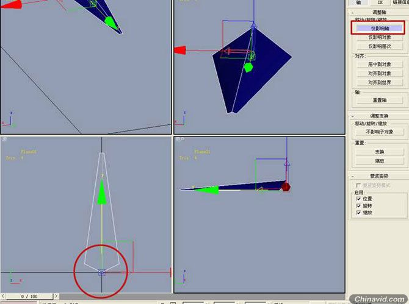Click the time slider showing 0 / 100

pos(29,296)
